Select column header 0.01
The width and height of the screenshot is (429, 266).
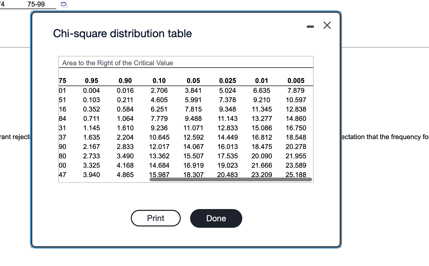pyautogui.click(x=262, y=81)
